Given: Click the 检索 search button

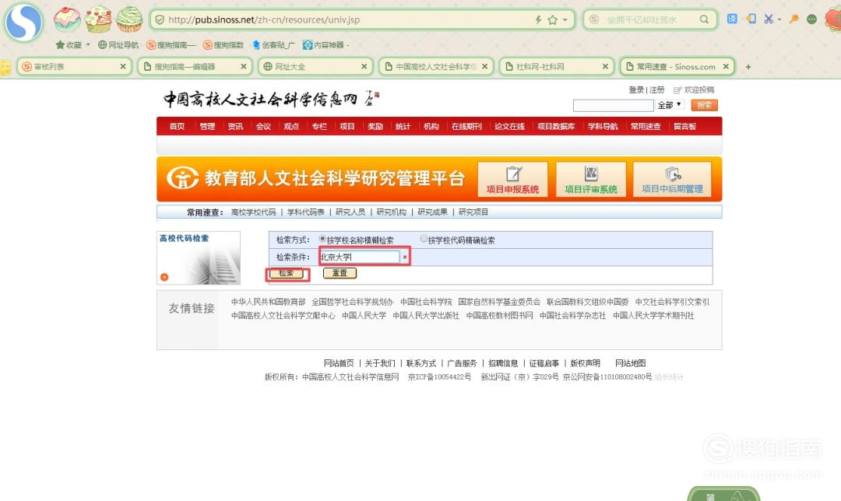Looking at the screenshot, I should (287, 273).
